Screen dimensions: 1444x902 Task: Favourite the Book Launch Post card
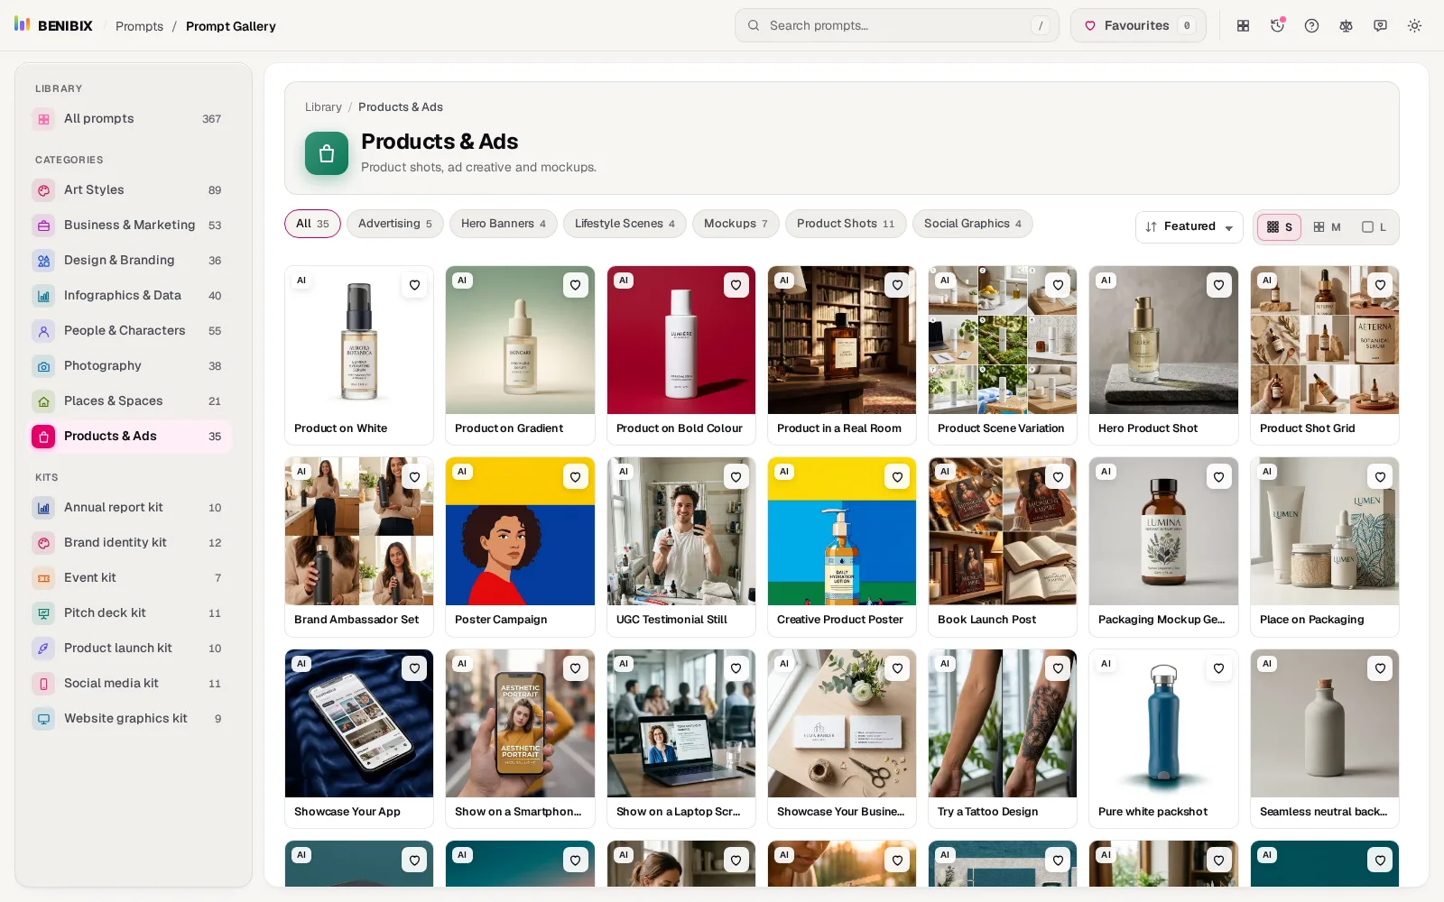1058,476
